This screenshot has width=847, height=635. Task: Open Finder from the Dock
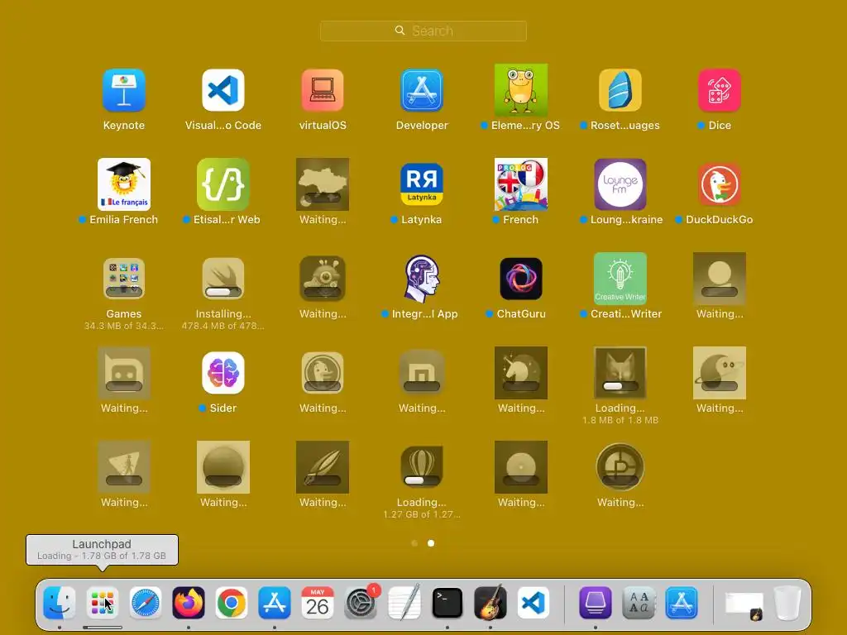pos(60,603)
